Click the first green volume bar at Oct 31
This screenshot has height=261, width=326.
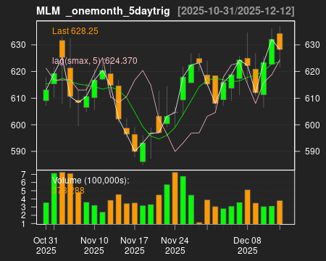coord(46,213)
